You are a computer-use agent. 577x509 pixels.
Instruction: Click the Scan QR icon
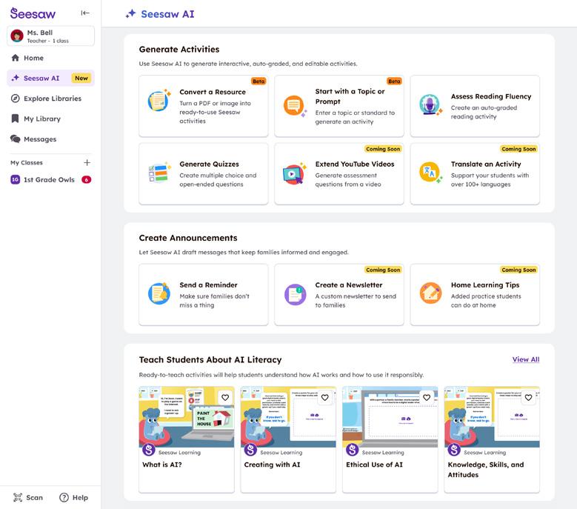(x=18, y=498)
